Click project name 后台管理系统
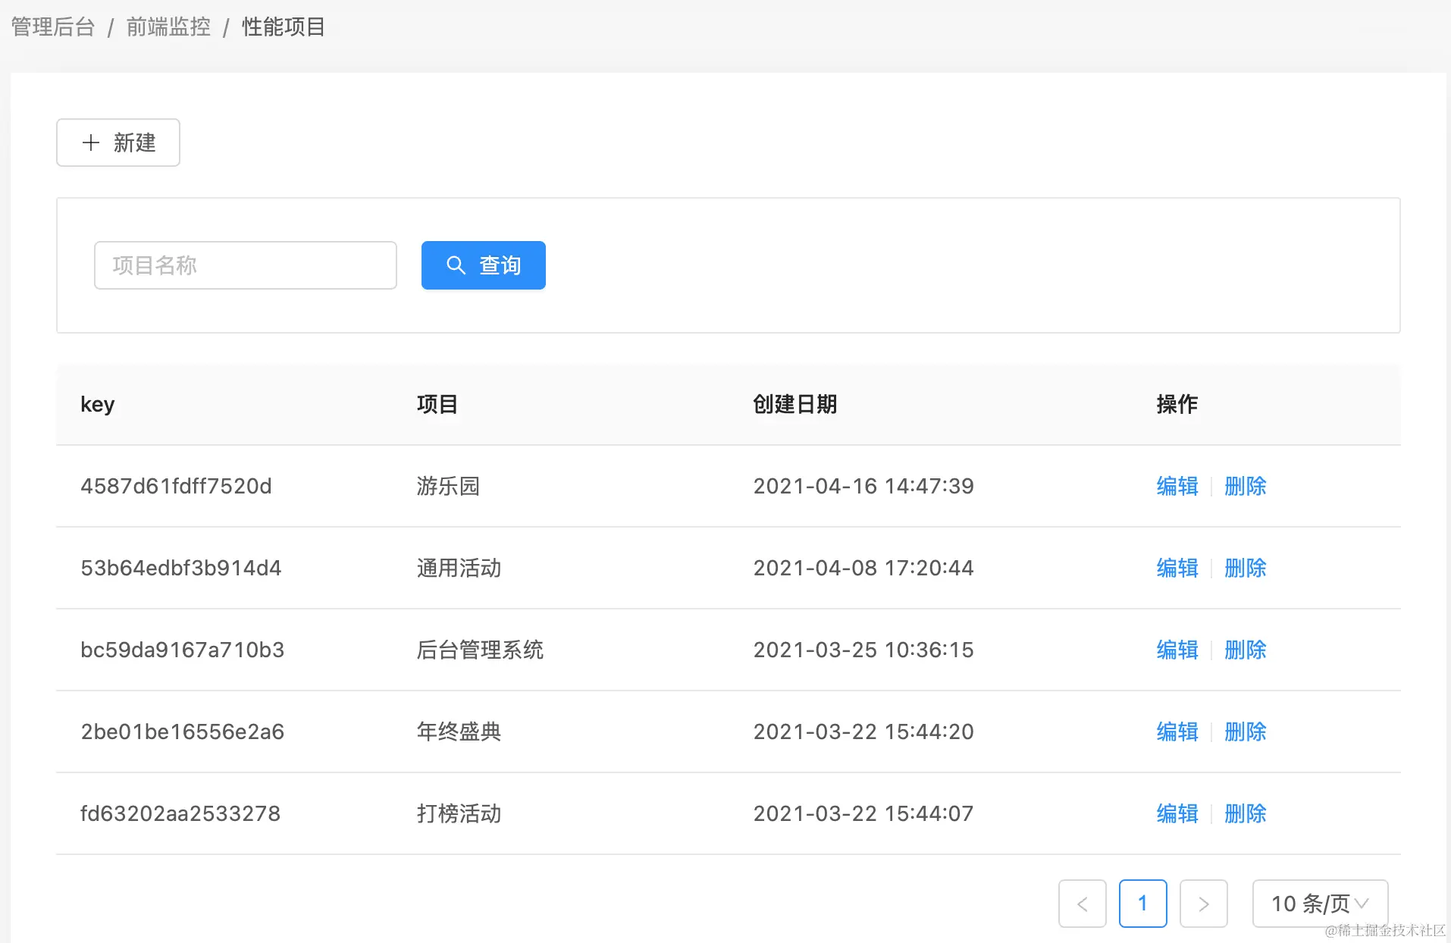This screenshot has height=943, width=1451. point(480,650)
